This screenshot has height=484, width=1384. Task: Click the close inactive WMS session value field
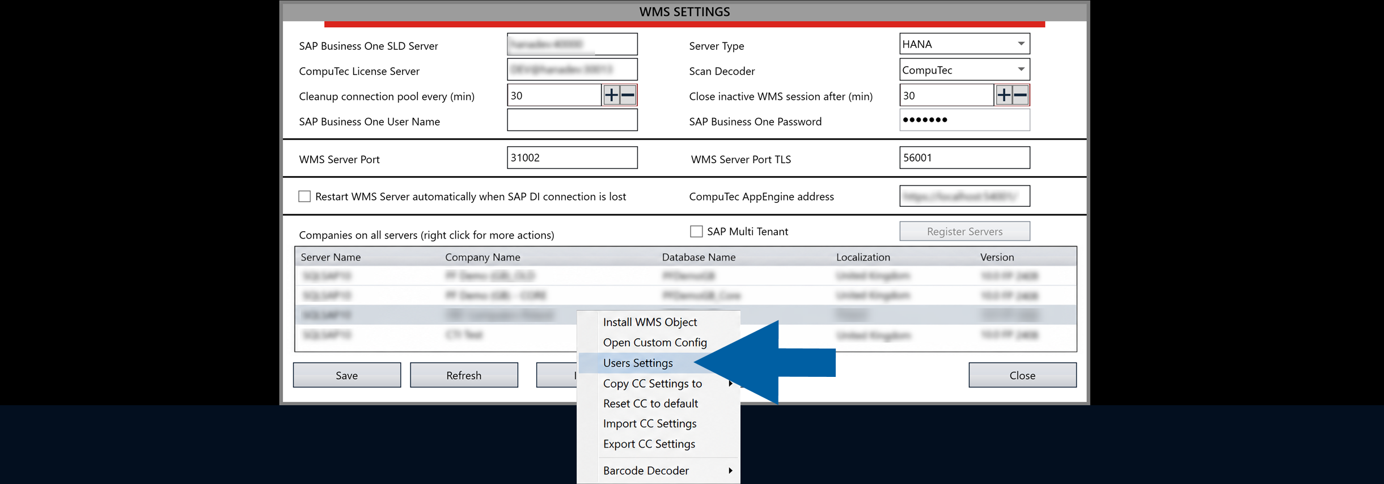[x=946, y=95]
